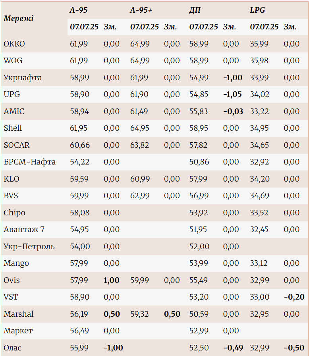This screenshot has height=356, width=309.
Task: Select the Shell network row name
Action: point(13,128)
